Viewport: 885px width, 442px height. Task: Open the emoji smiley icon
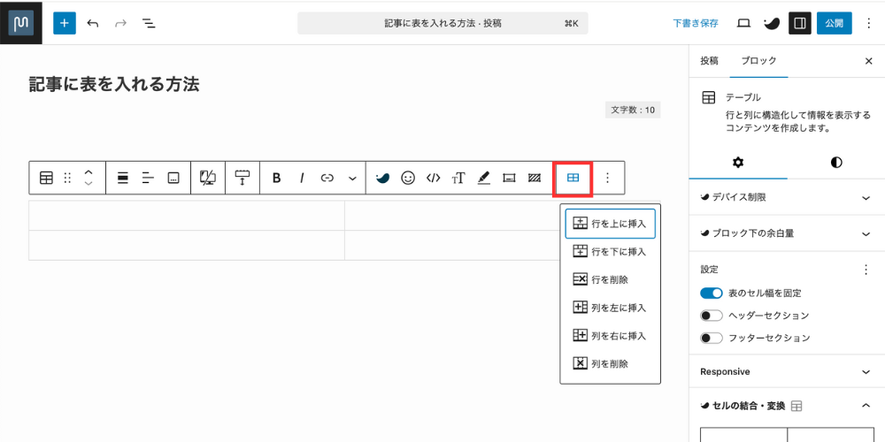pos(408,178)
